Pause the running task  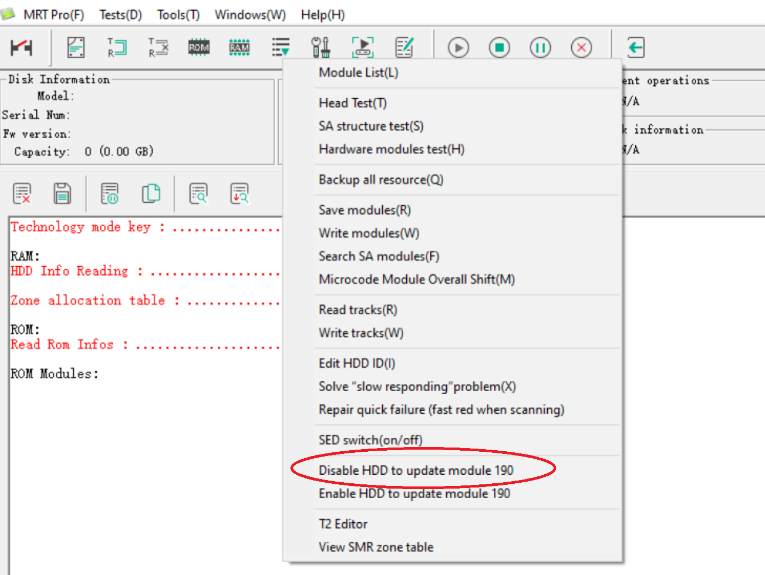540,48
